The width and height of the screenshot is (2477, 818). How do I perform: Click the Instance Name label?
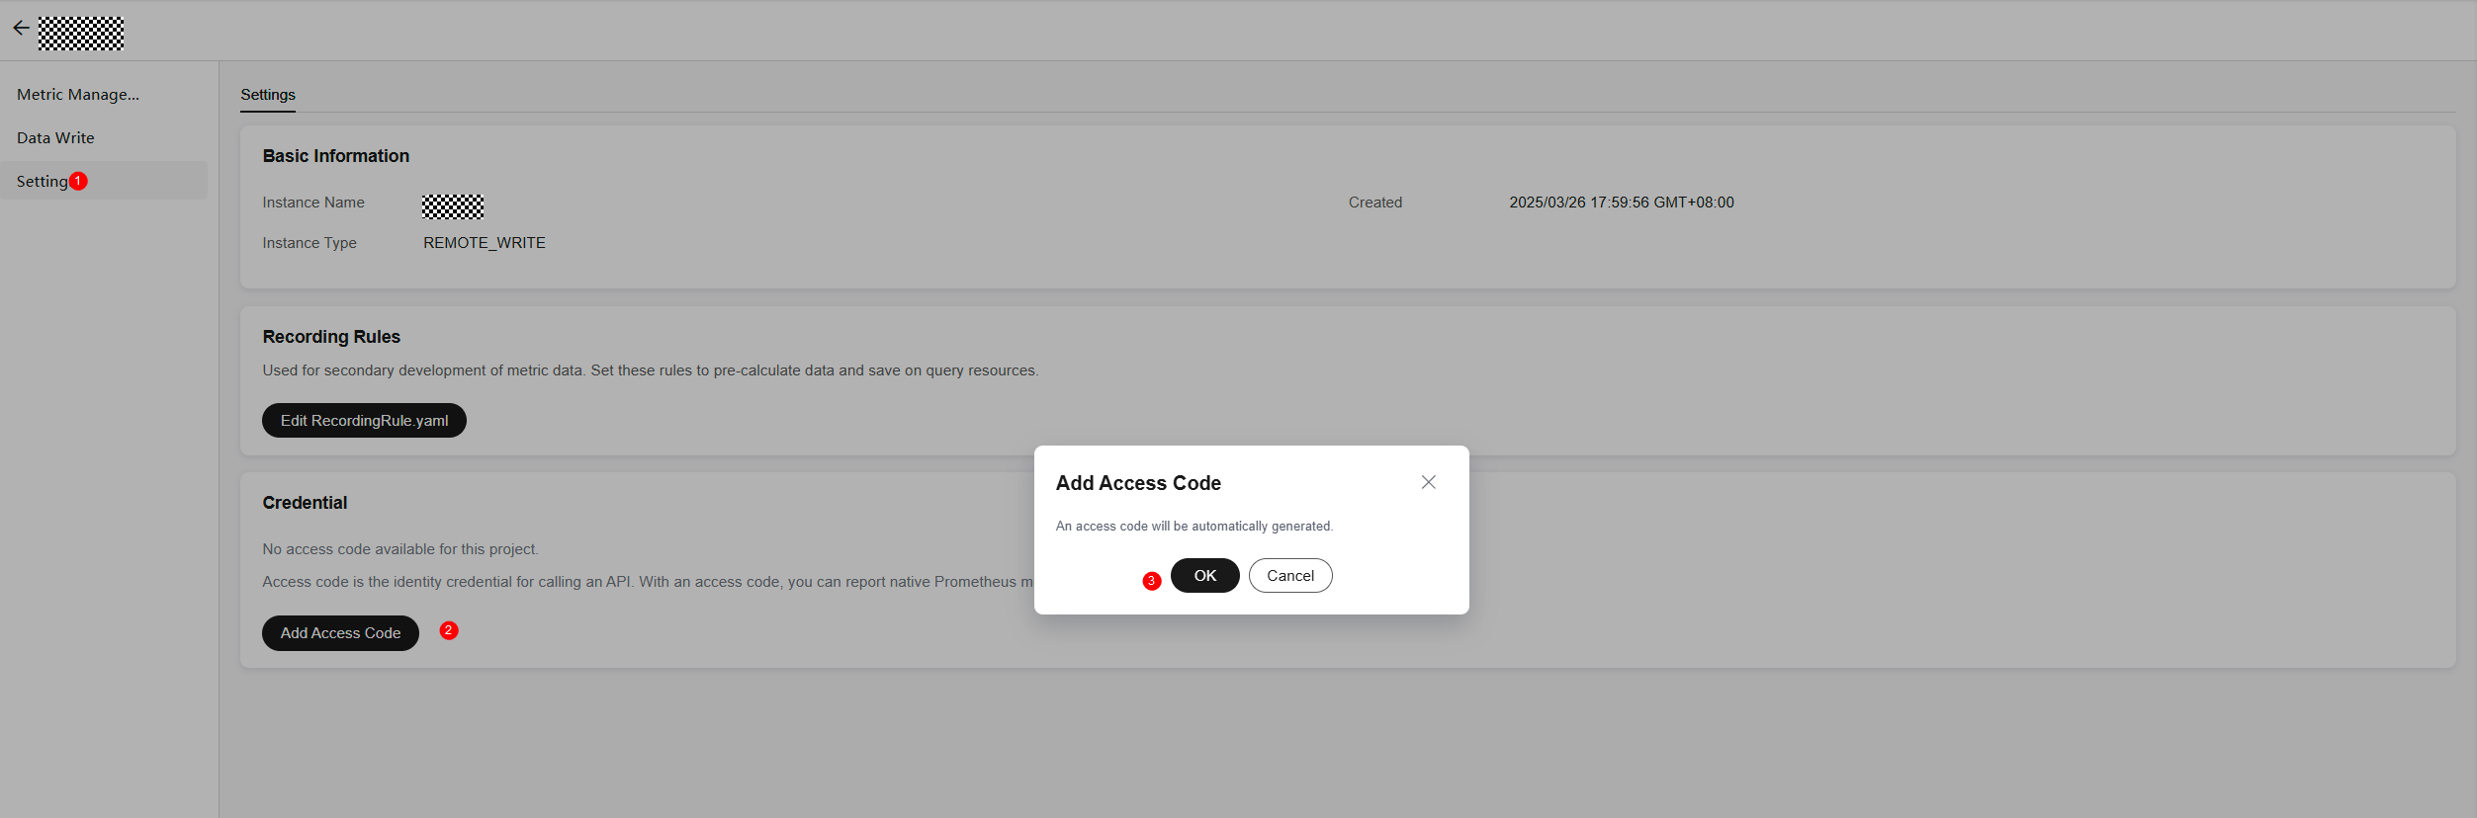tap(313, 203)
